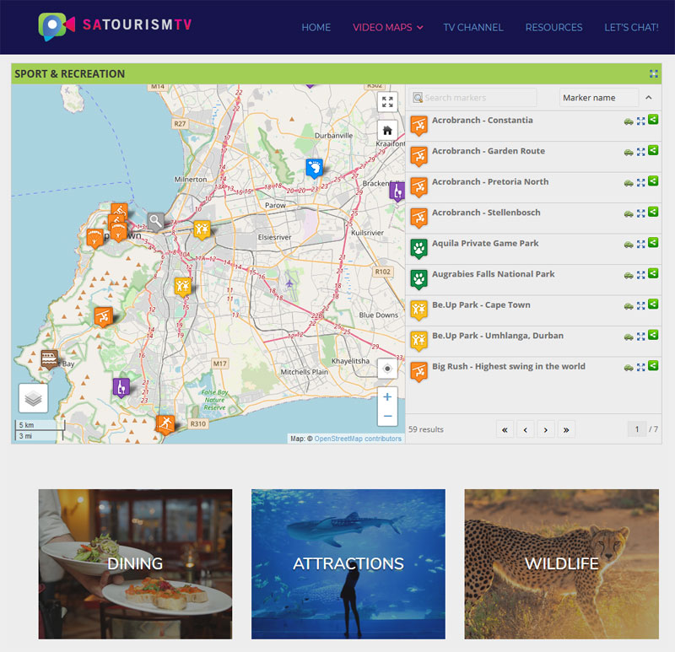Open the DINING category tile
Image resolution: width=675 pixels, height=652 pixels.
(x=135, y=563)
